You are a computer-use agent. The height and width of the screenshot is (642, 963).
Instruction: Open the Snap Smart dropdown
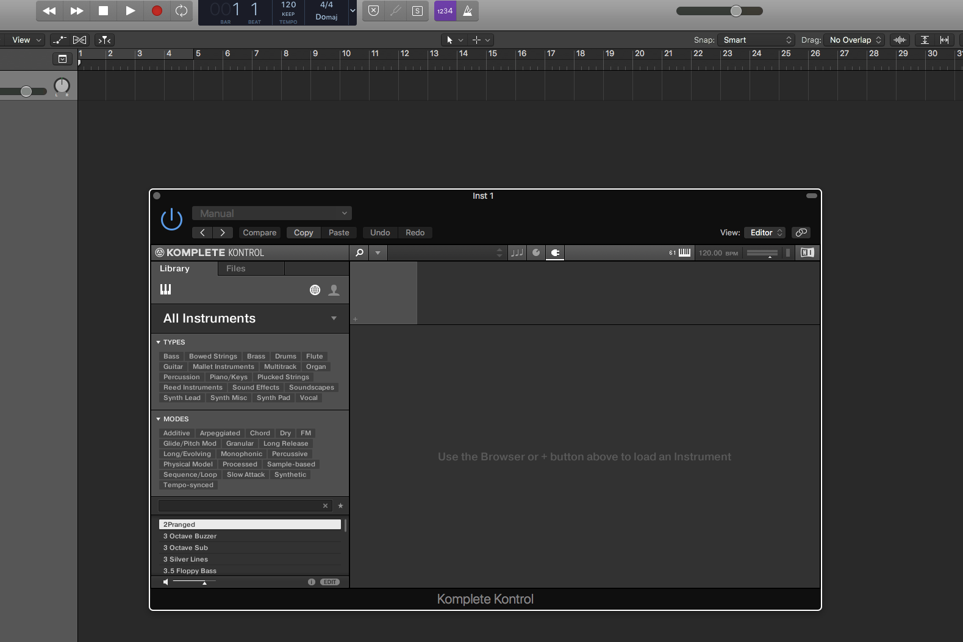coord(756,40)
